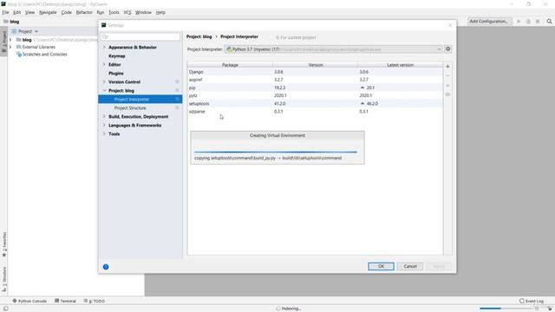The height and width of the screenshot is (312, 555).
Task: Expand the Editor settings section
Action: [x=104, y=64]
